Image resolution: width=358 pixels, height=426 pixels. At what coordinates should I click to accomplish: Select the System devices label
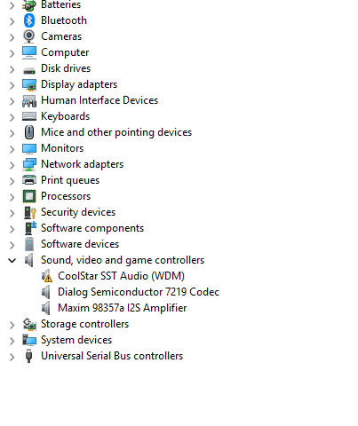coord(76,340)
